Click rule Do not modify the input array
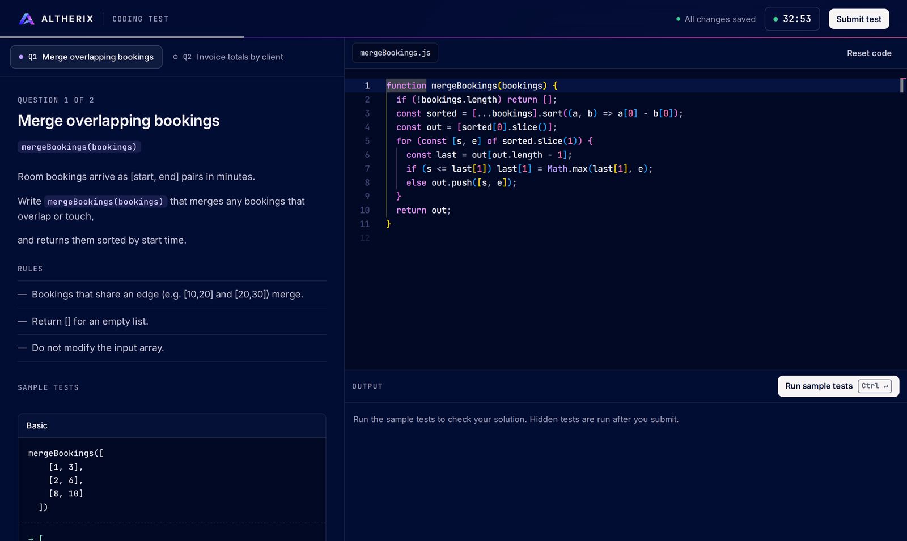This screenshot has width=907, height=541. point(172,348)
